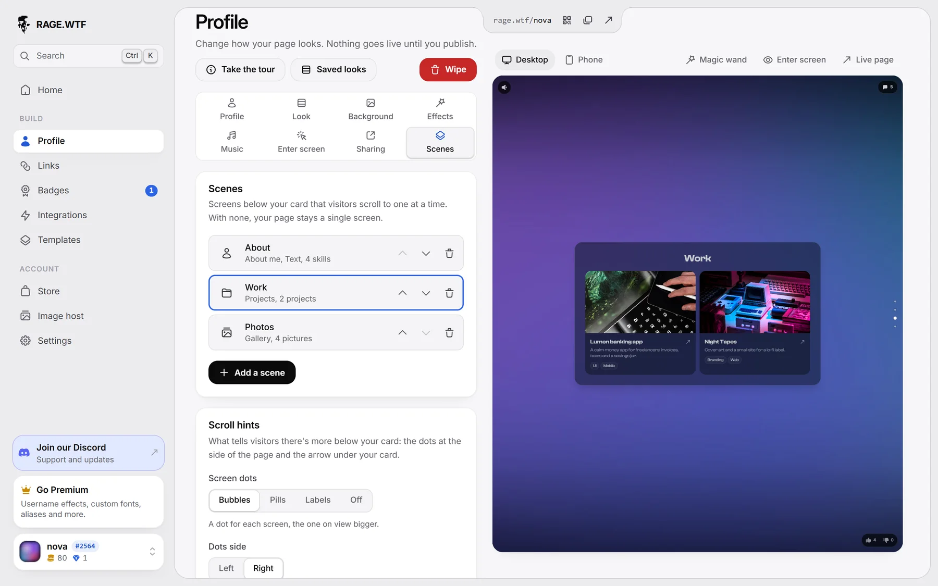Mute preview sound icon in preview
The image size is (938, 586).
504,88
